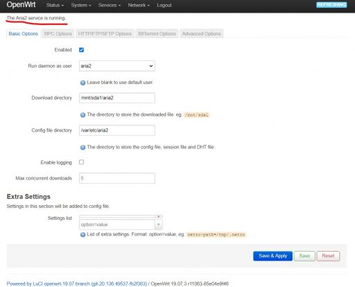The height and width of the screenshot is (287, 355).
Task: Open the Status menu
Action: click(55, 5)
